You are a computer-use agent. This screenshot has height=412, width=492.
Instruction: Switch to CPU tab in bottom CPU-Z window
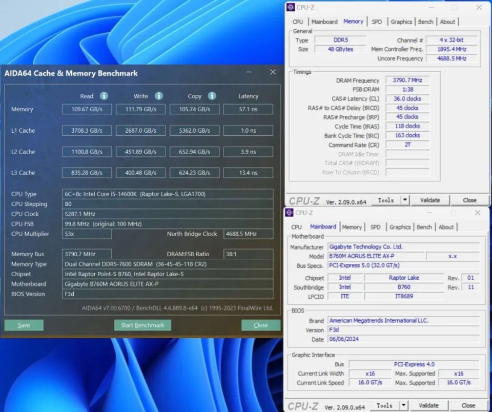[x=297, y=227]
